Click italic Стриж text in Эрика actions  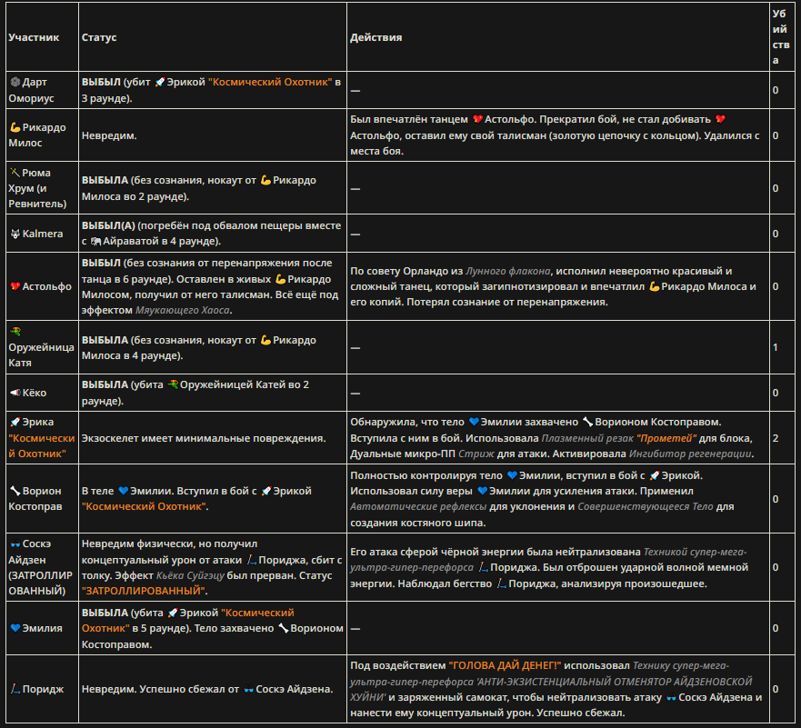point(476,454)
